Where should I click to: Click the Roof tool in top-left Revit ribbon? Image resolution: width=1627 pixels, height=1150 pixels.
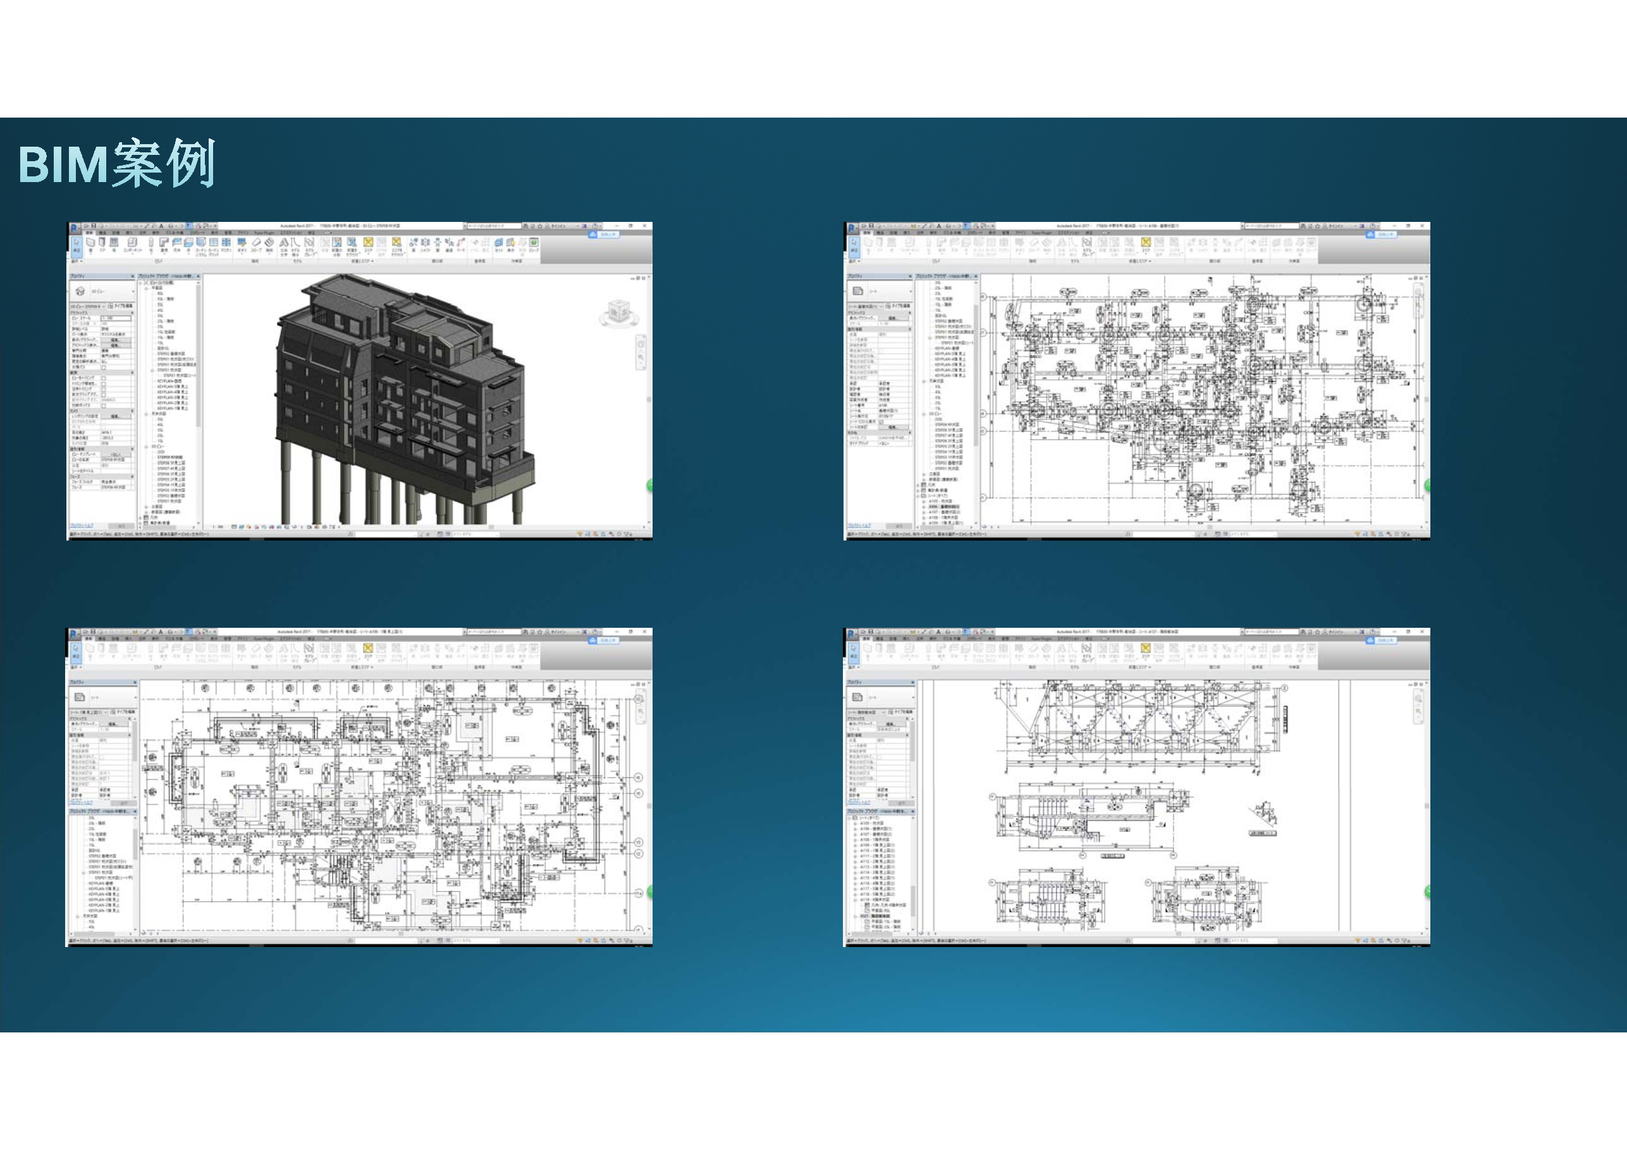coord(164,243)
